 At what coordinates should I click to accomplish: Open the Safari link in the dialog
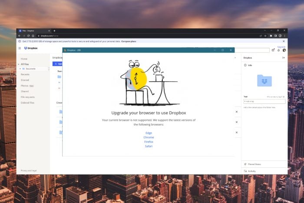point(149,146)
